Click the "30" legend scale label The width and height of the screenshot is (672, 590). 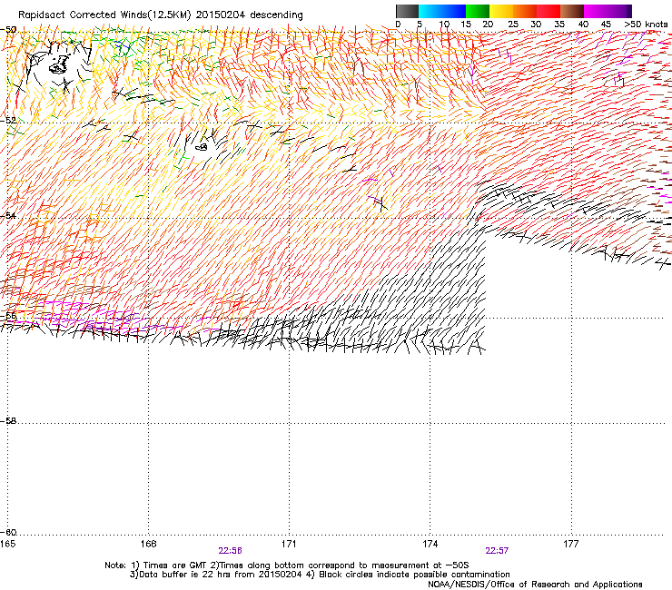tap(536, 25)
